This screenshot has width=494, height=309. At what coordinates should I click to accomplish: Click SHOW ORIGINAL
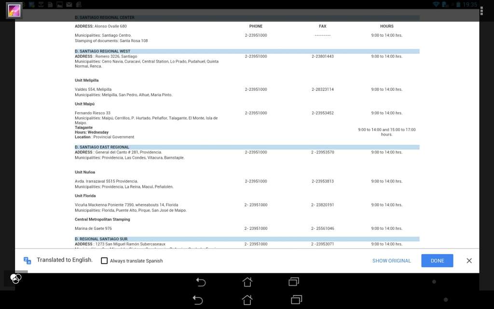point(392,261)
